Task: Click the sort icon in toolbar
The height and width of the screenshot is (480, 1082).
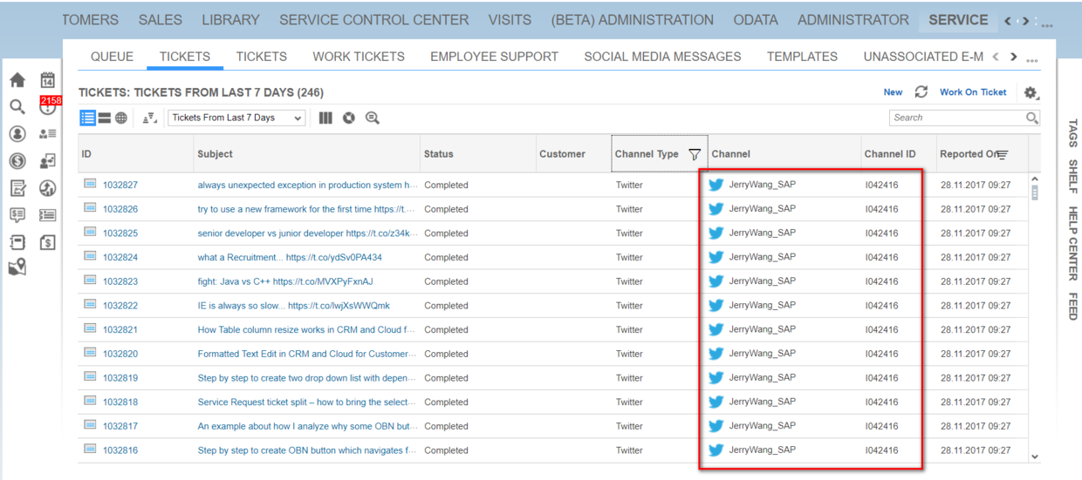Action: 149,118
